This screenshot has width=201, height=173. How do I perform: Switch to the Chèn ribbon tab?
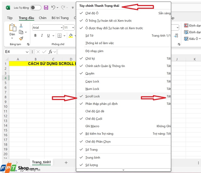pos(42,18)
